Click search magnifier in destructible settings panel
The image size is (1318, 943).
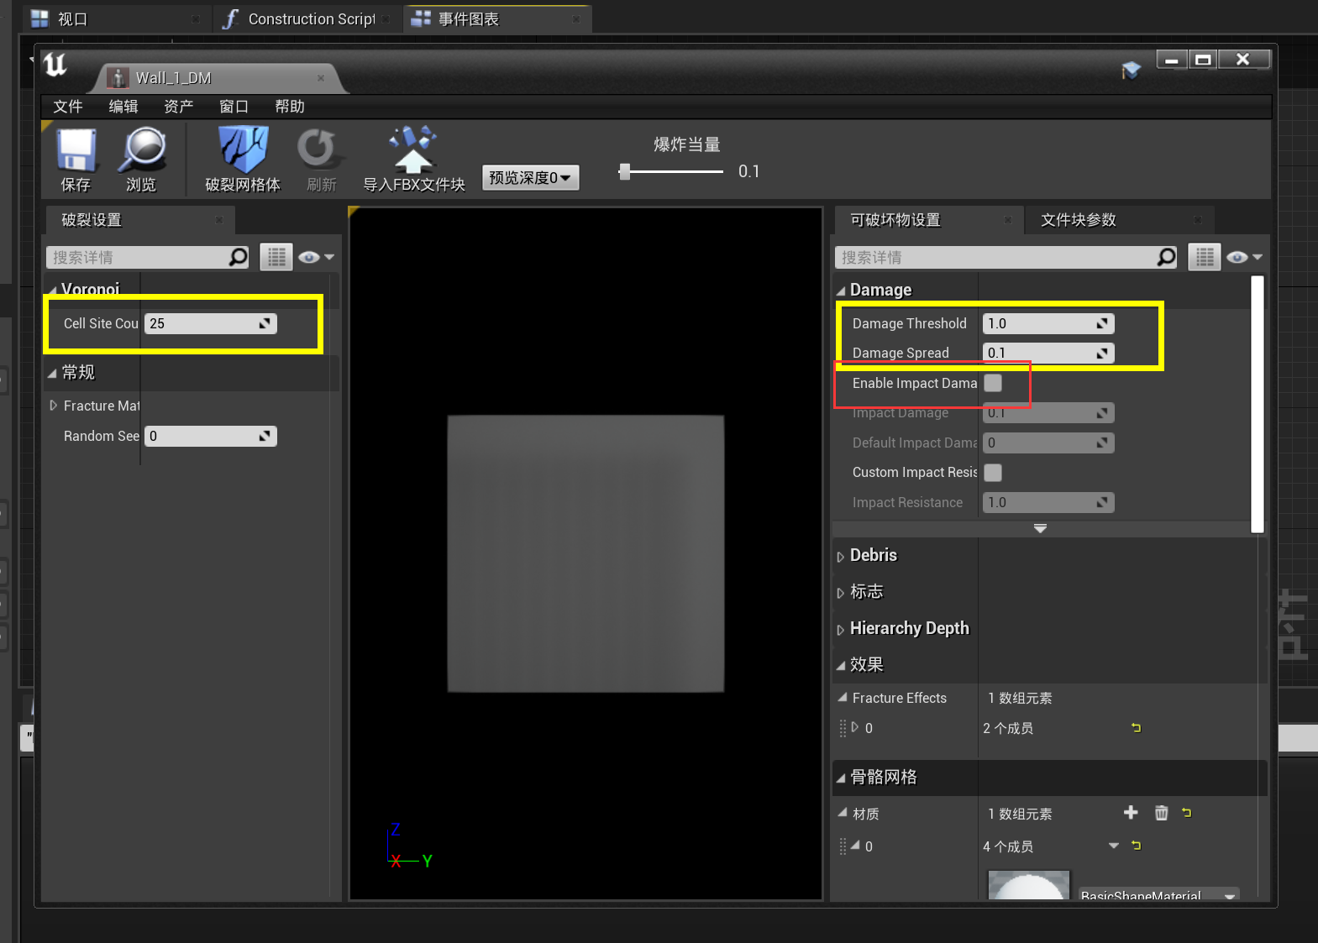point(1167,257)
